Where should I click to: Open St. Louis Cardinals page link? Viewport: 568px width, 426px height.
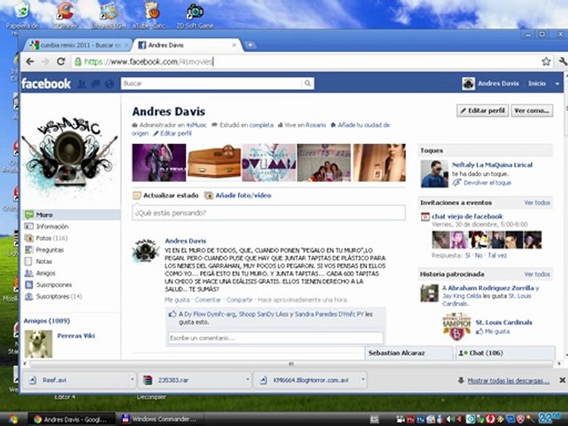tap(504, 322)
